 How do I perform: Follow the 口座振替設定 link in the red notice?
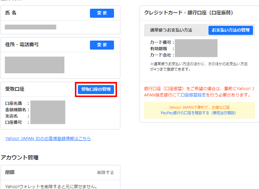coord(193,95)
